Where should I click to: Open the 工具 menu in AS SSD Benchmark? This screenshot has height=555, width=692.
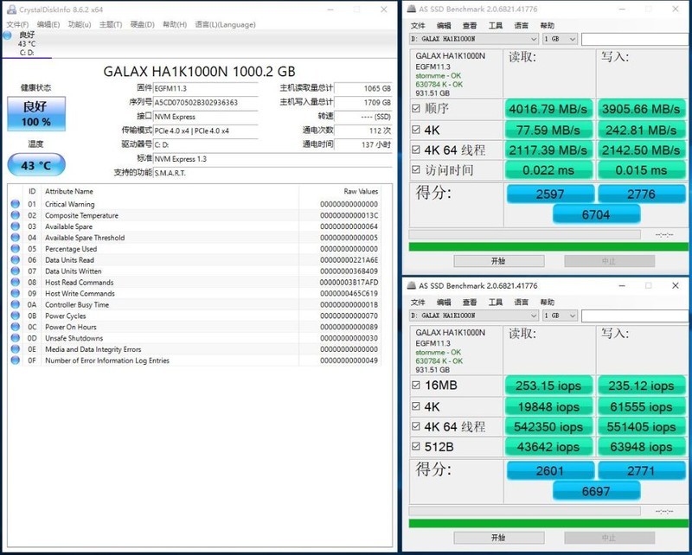point(496,26)
